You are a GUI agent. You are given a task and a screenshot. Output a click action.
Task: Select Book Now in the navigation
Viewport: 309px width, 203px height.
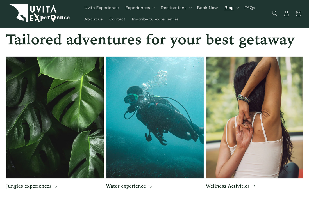point(207,8)
